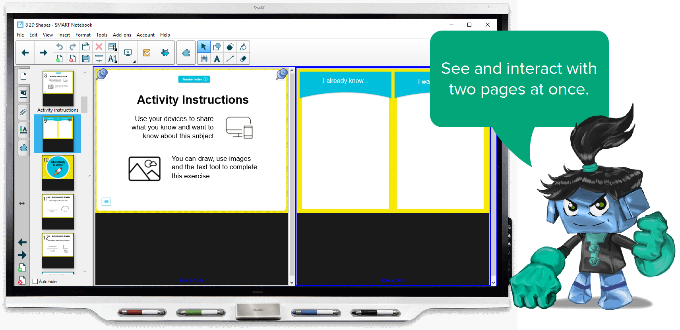The width and height of the screenshot is (680, 330).
Task: Launch the blue monster activity builder icon
Action: tap(165, 52)
